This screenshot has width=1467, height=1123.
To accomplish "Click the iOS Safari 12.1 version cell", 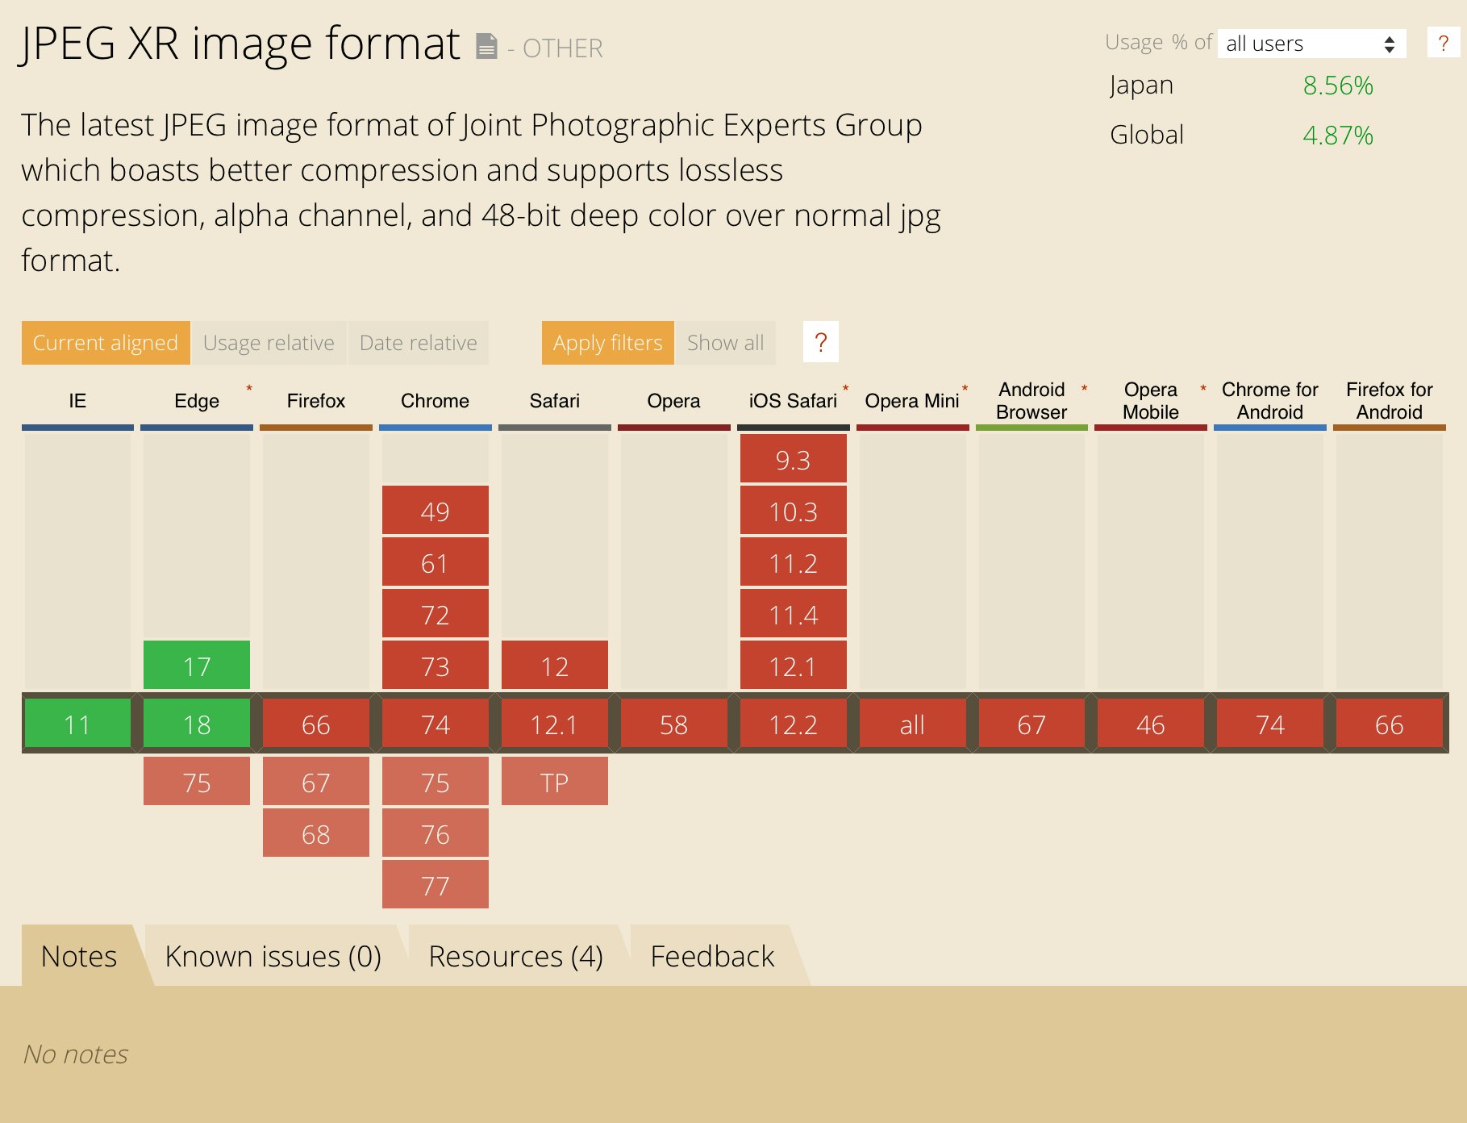I will (x=794, y=666).
